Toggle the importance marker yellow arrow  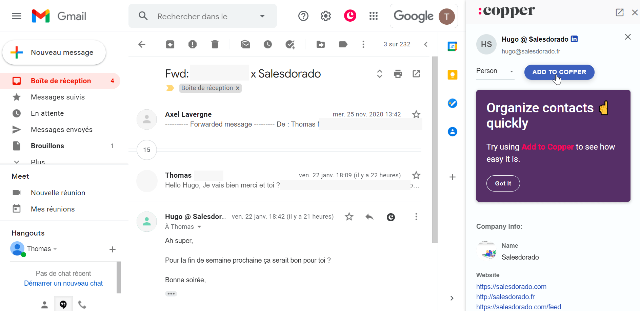point(170,88)
